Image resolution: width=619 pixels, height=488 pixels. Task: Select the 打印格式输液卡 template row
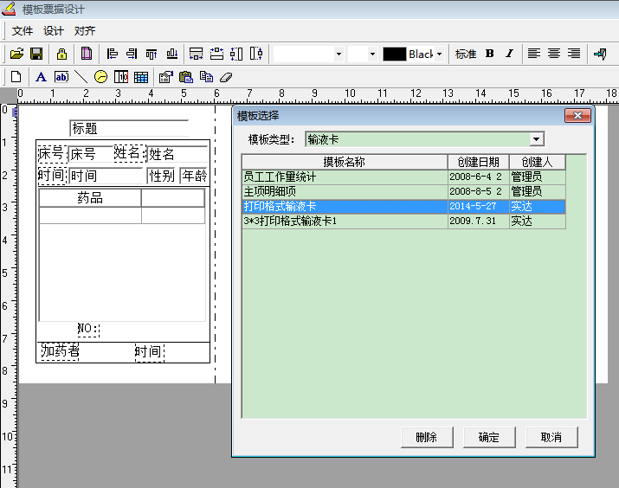point(403,206)
